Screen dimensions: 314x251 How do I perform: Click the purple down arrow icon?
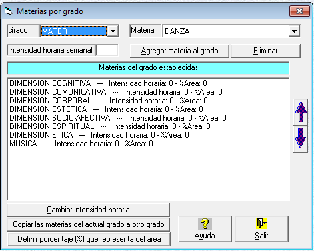(301, 139)
